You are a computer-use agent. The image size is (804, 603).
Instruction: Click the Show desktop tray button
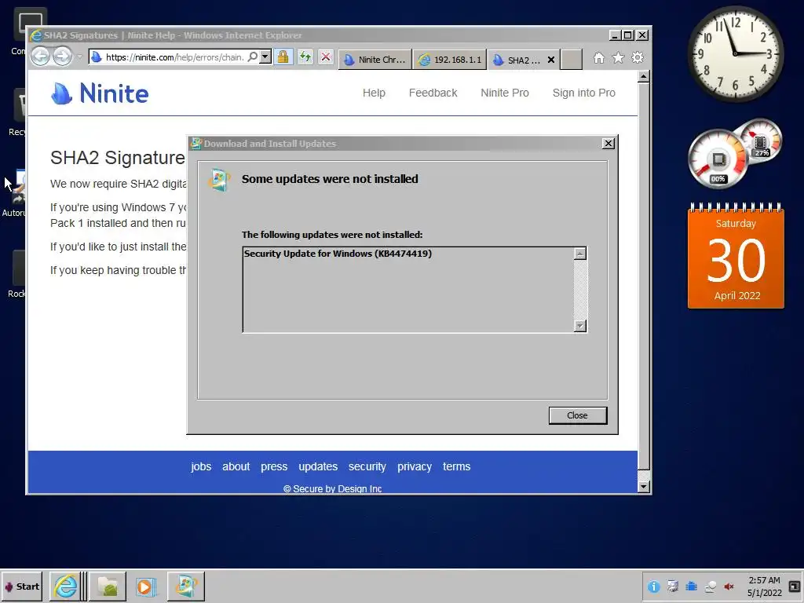click(x=795, y=586)
